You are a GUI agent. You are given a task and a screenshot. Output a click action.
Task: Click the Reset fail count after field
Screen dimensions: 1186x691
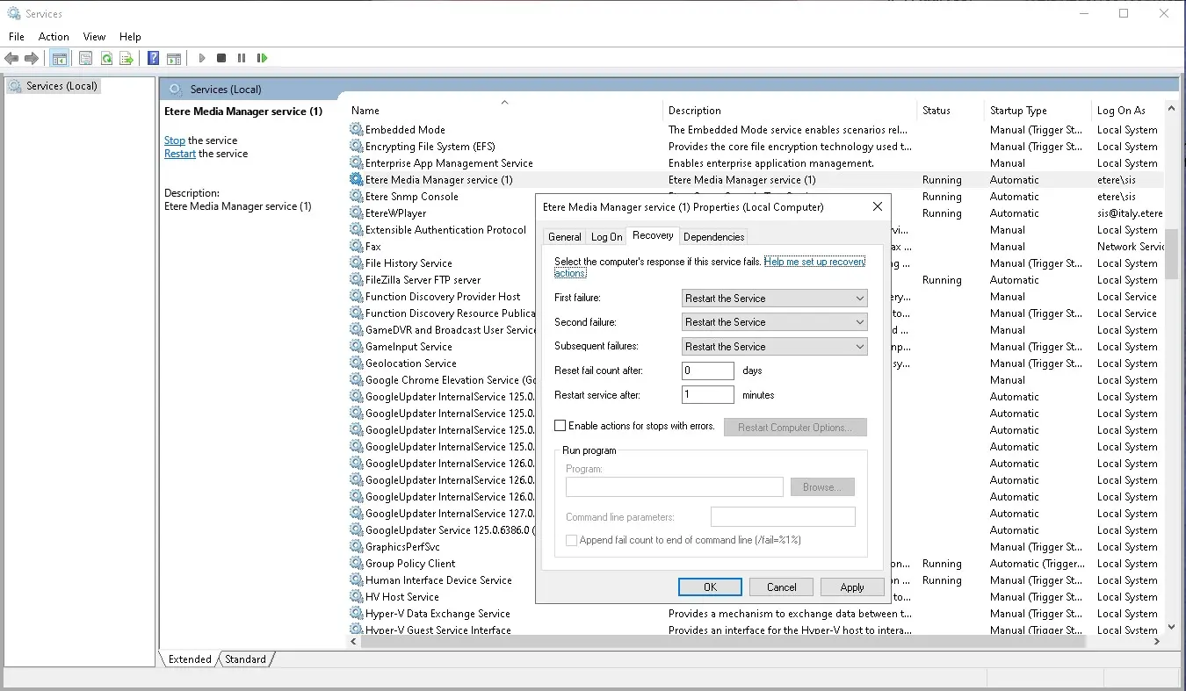coord(707,371)
